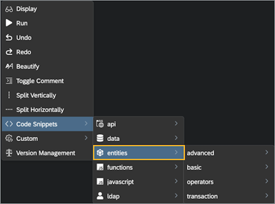The width and height of the screenshot is (275, 204).
Task: Select transaction under entities
Action: (229, 196)
